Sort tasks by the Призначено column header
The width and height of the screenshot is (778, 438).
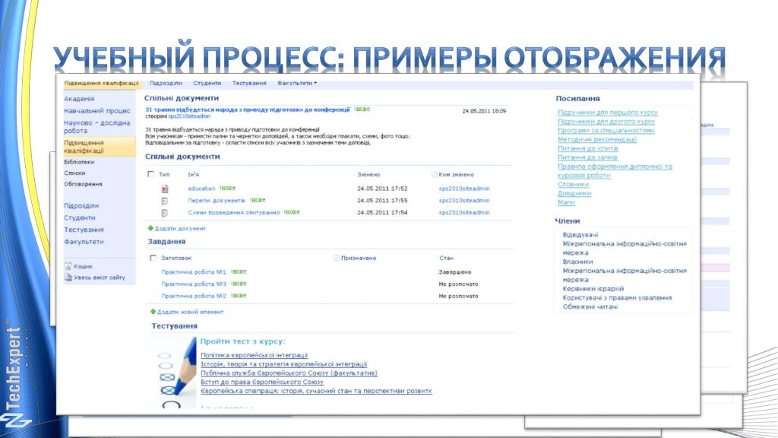point(359,259)
